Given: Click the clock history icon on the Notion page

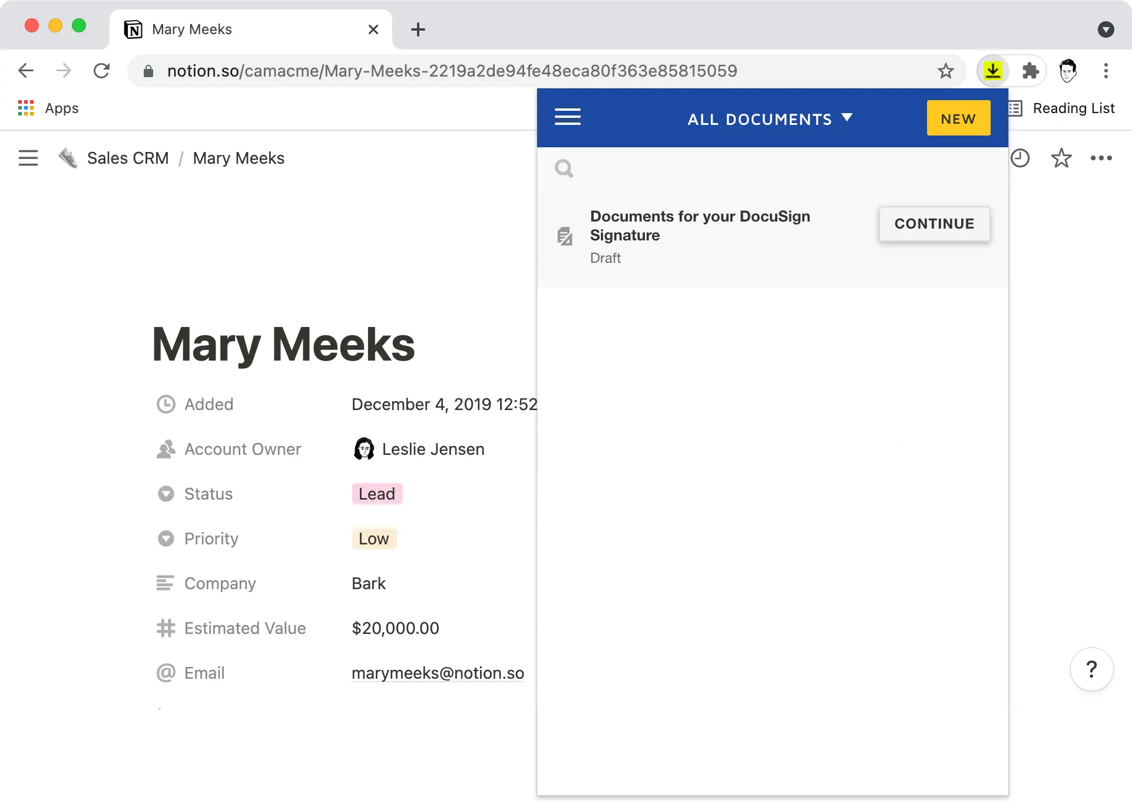Looking at the screenshot, I should (x=1021, y=158).
